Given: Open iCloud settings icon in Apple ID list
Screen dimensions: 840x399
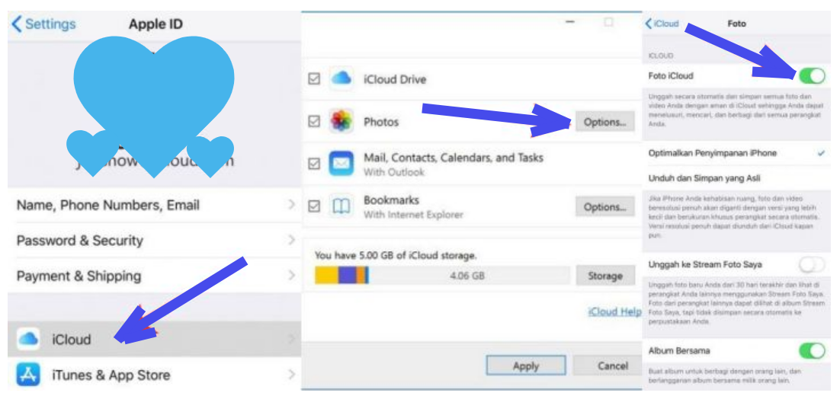Looking at the screenshot, I should pyautogui.click(x=28, y=339).
